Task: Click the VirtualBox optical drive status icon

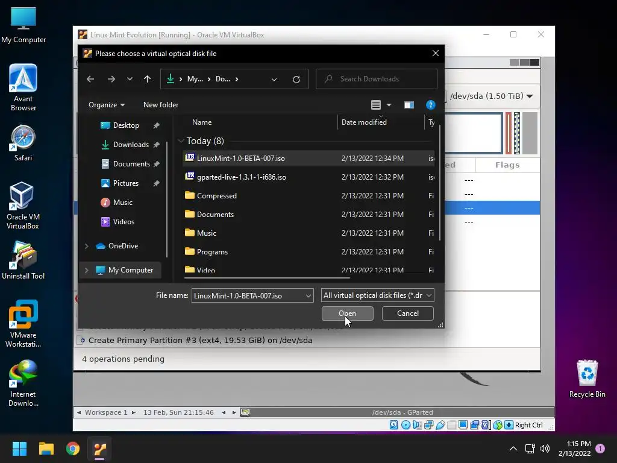Action: 406,425
